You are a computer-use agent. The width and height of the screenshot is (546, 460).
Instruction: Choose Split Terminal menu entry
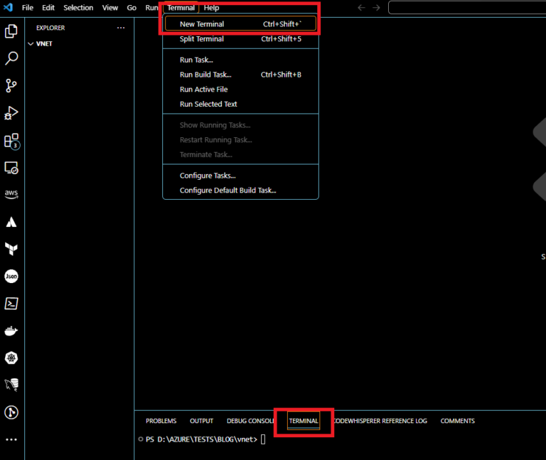click(202, 39)
